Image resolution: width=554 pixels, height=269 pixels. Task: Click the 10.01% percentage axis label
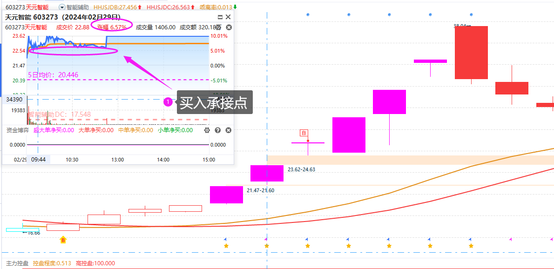point(219,36)
